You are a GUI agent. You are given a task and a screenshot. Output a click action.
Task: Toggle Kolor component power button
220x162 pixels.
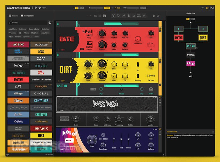160,129
